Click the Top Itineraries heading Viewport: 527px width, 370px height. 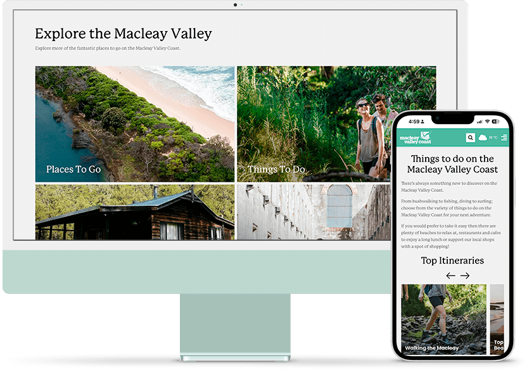[452, 260]
